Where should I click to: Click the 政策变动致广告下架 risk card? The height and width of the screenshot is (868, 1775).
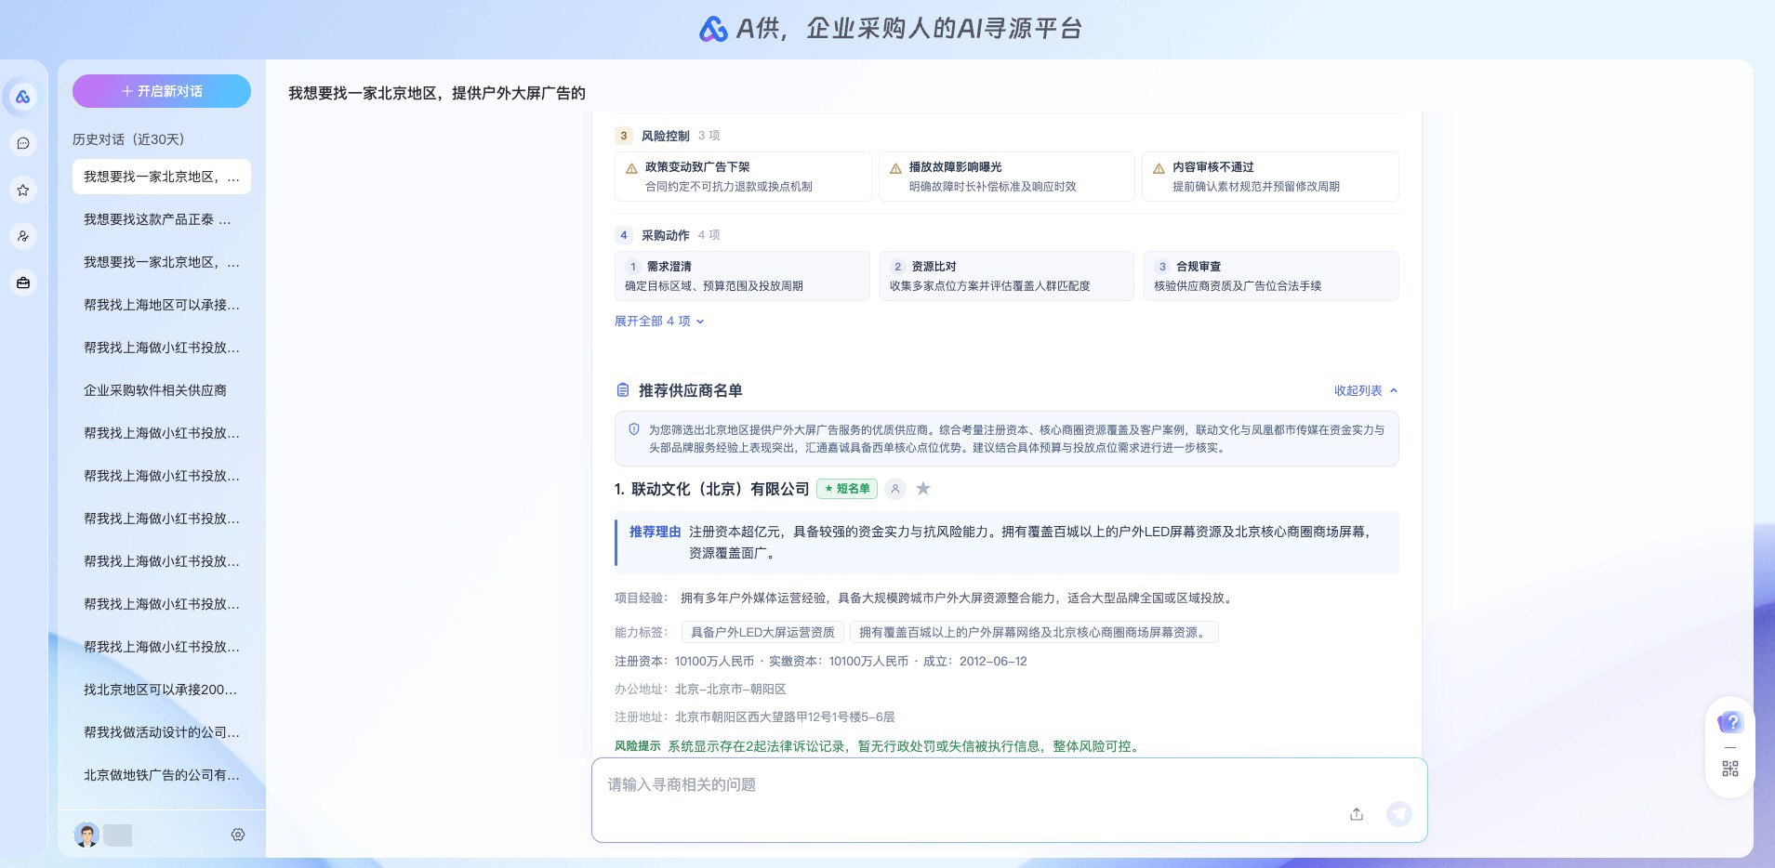(742, 177)
